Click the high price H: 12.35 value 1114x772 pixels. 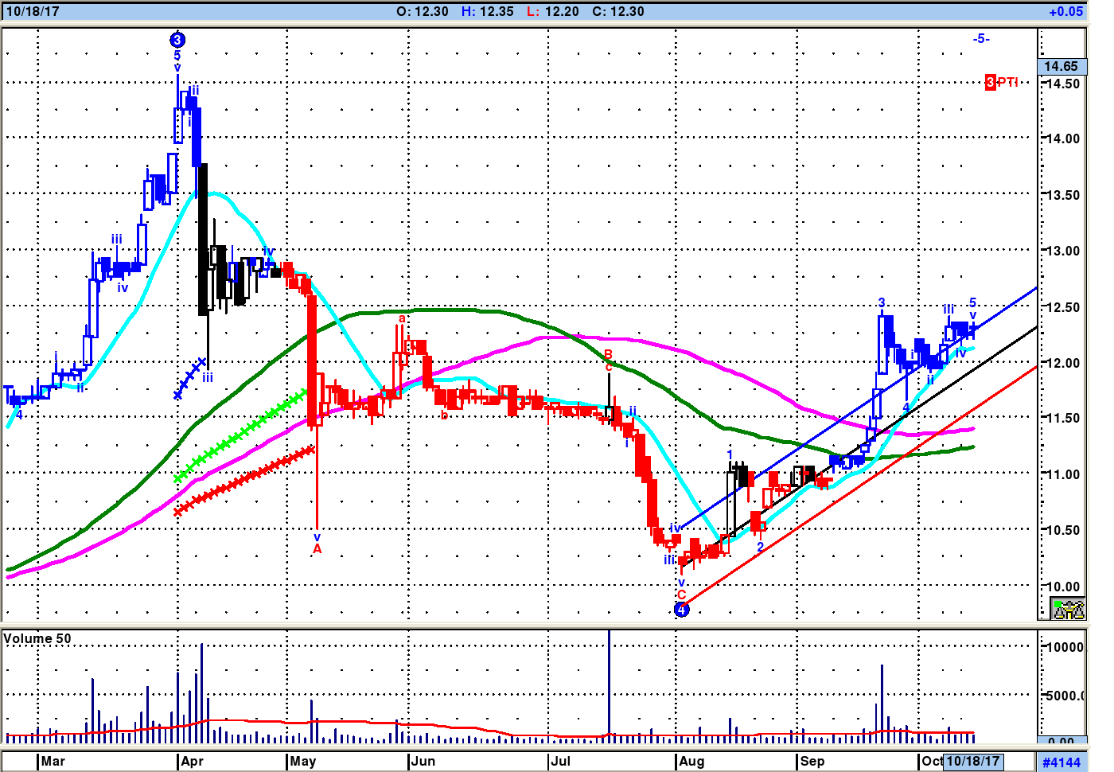(x=488, y=11)
